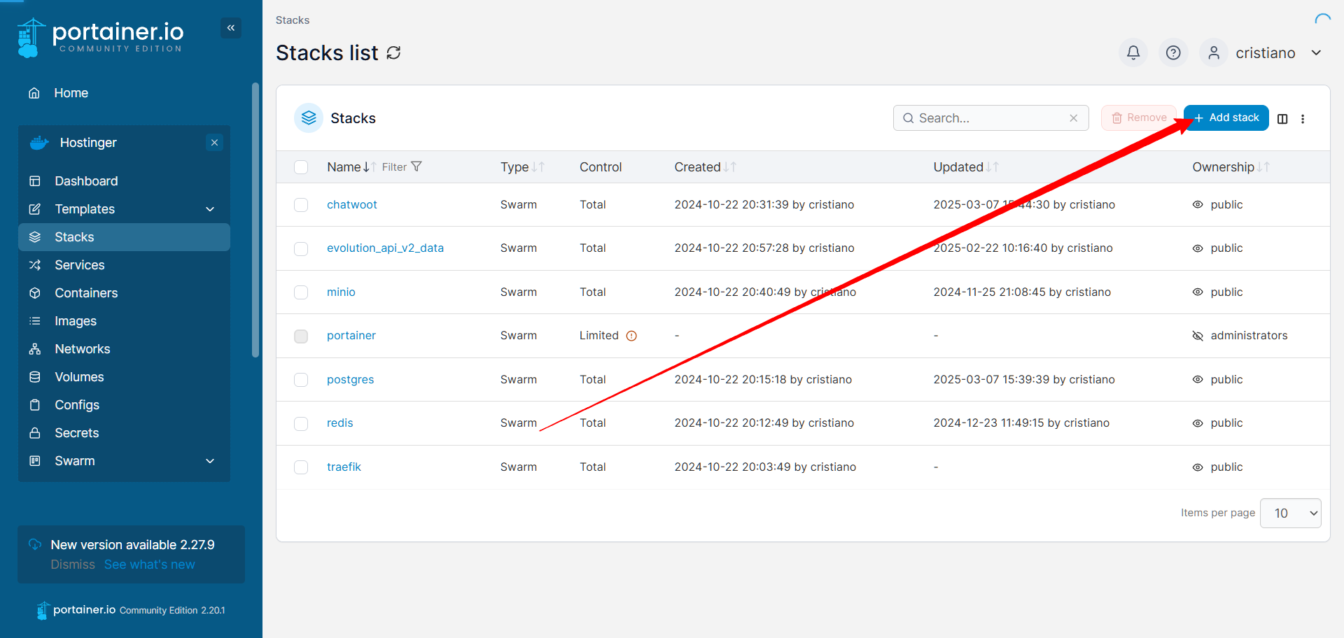Open Volumes from the sidebar
This screenshot has width=1344, height=638.
(x=79, y=377)
